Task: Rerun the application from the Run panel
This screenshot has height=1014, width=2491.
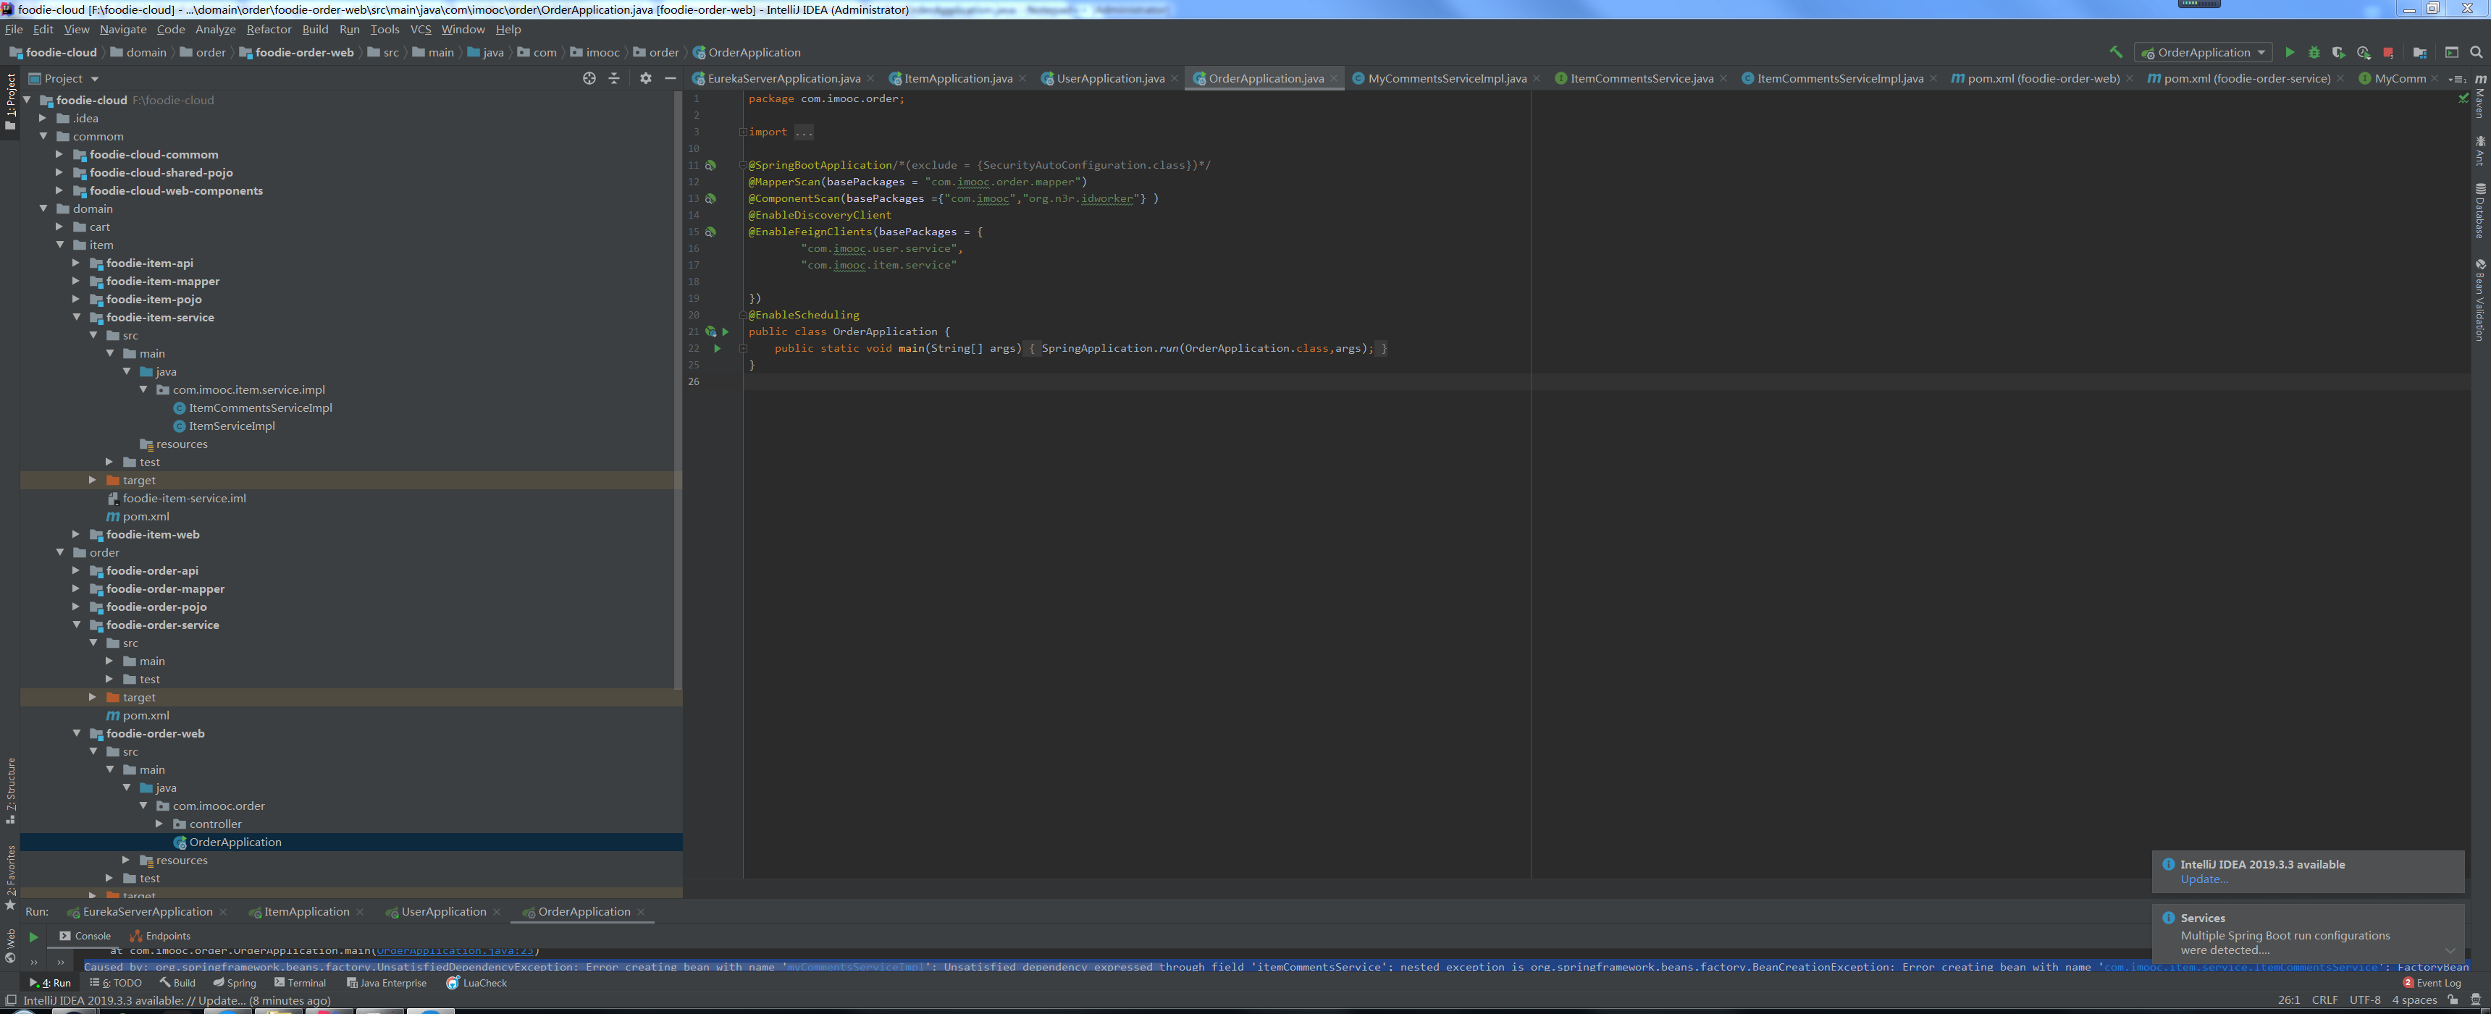Action: [x=34, y=937]
